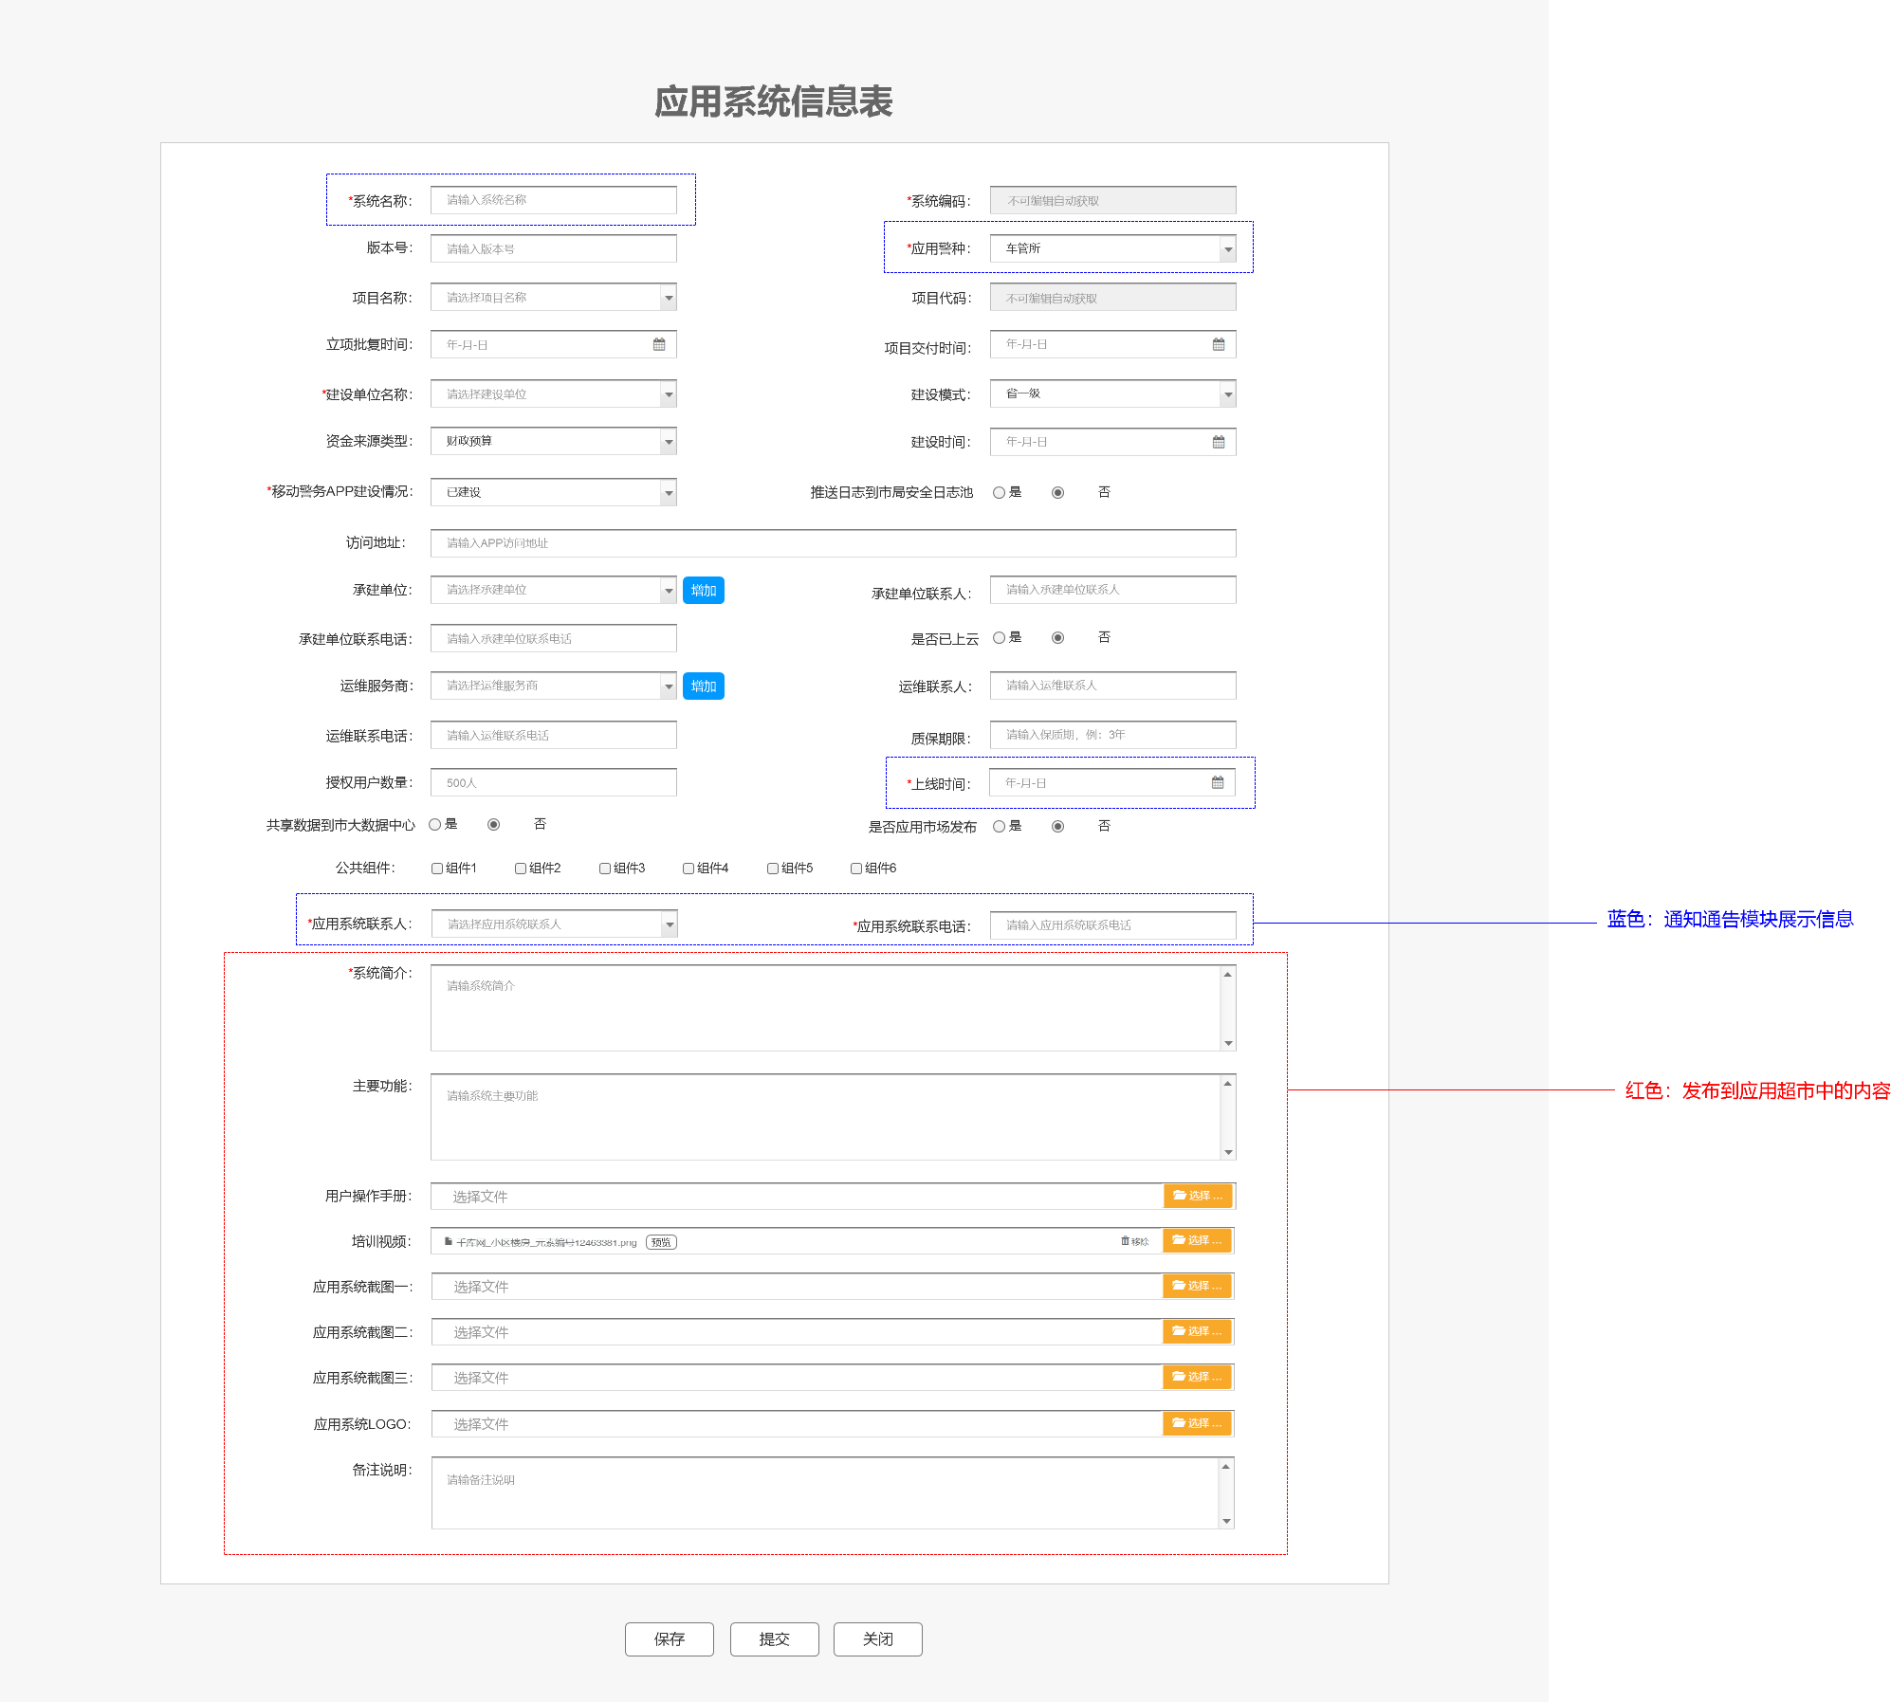Select 是 for 推送日志到市局安全日志池

999,493
